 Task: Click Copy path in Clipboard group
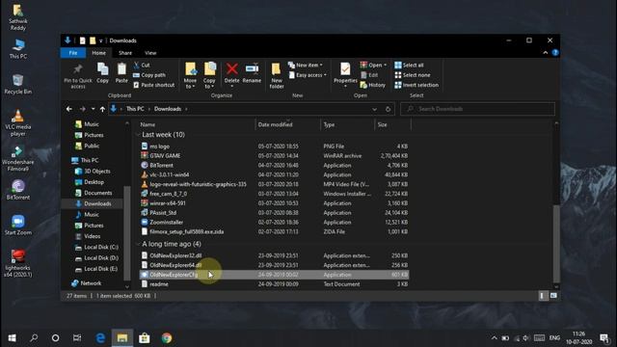click(149, 75)
